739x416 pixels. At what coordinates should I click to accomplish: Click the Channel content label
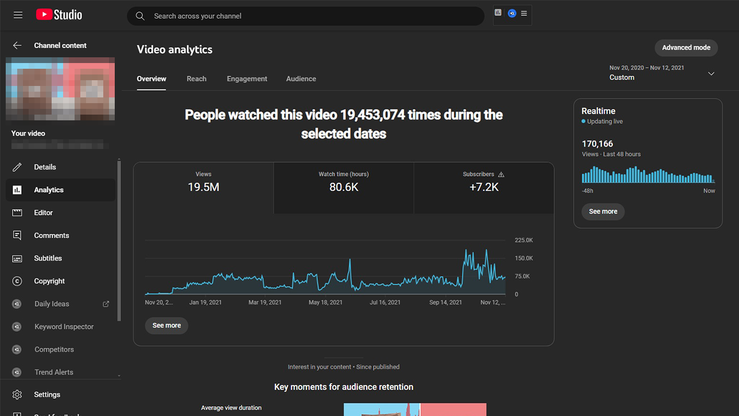coord(60,45)
